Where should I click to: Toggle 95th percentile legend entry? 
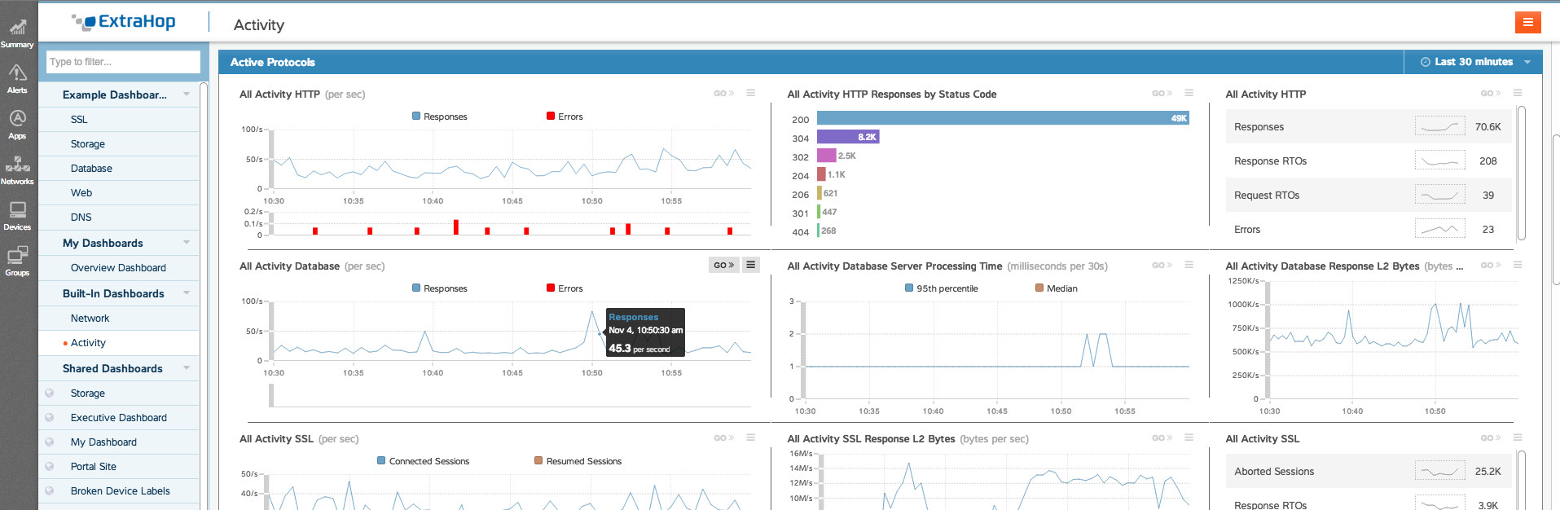coord(941,288)
